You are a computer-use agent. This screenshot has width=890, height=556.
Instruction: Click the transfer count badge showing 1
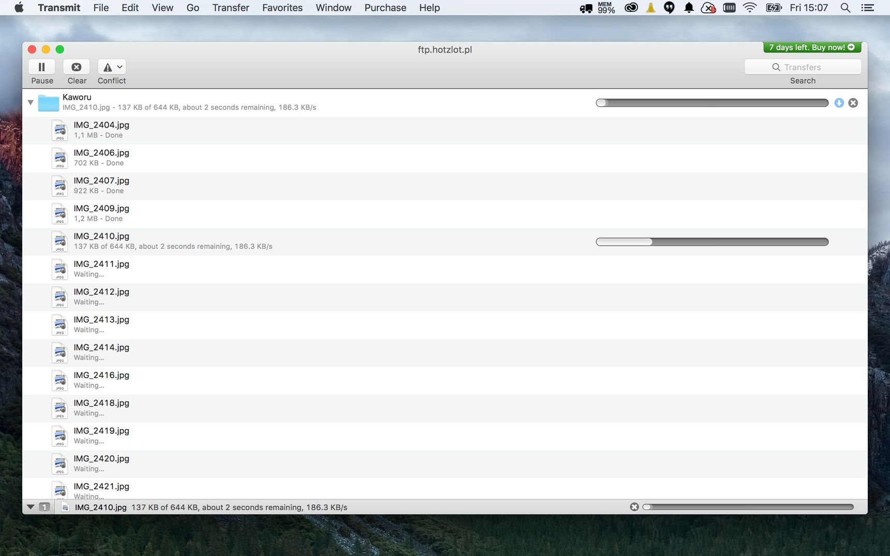tap(45, 507)
